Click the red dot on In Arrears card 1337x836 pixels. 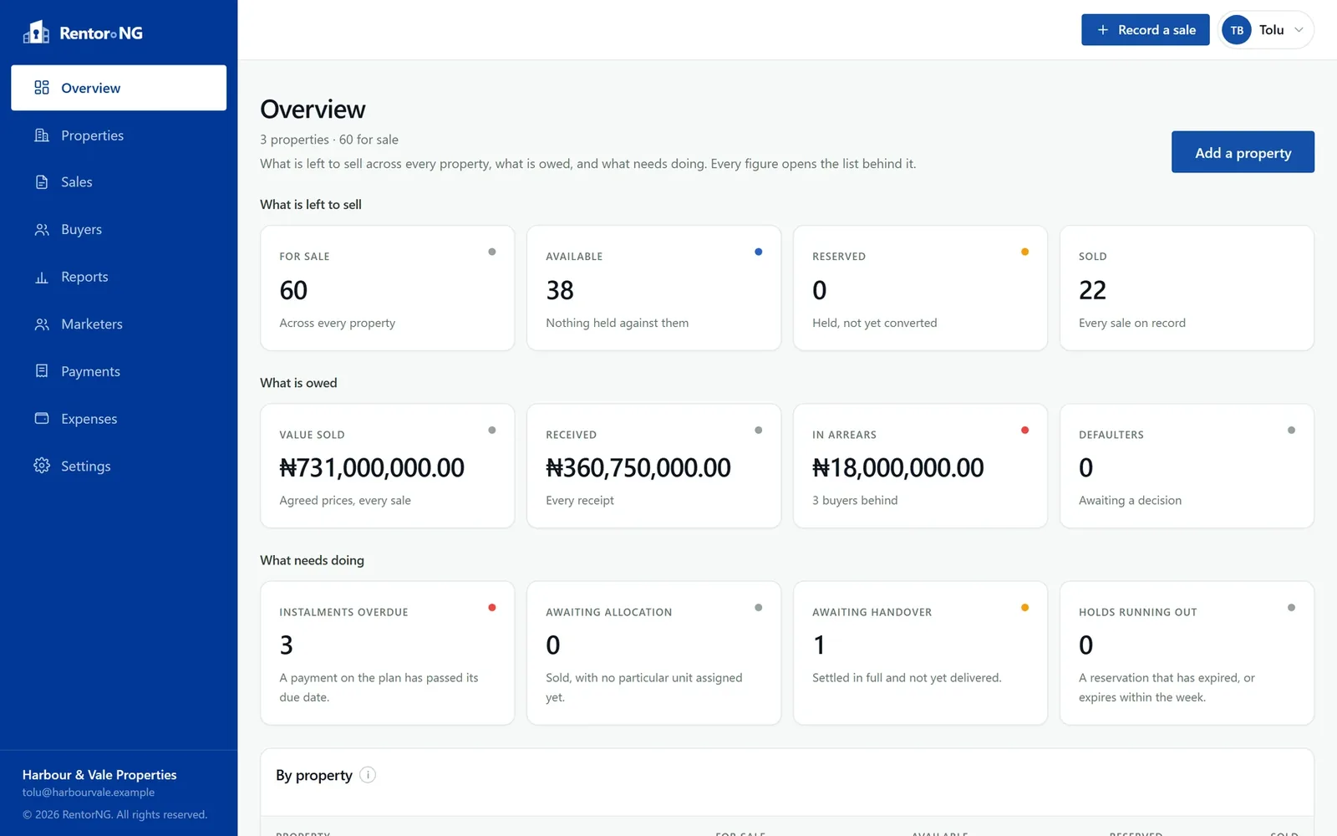[1024, 430]
